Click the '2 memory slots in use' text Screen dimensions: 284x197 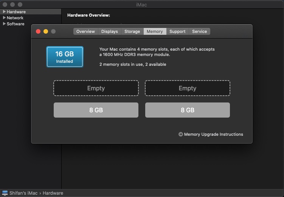point(121,64)
